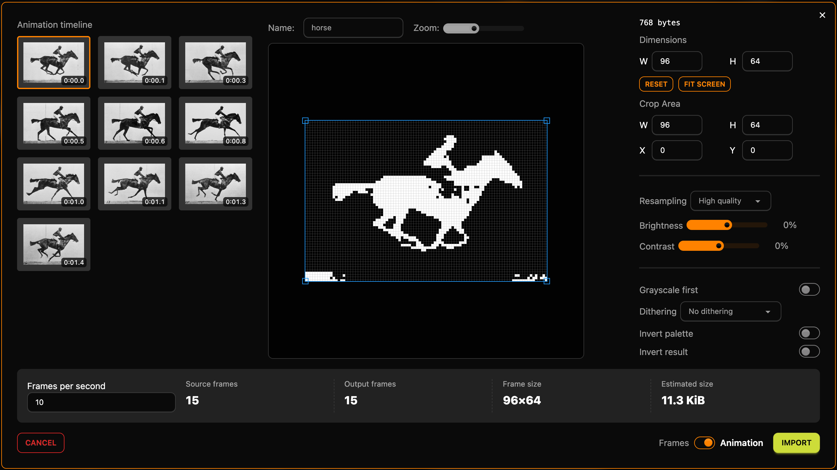This screenshot has height=470, width=837.
Task: Click the FIT SCREEN button
Action: [x=705, y=84]
